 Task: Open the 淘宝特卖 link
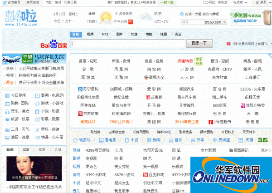pyautogui.click(x=185, y=61)
